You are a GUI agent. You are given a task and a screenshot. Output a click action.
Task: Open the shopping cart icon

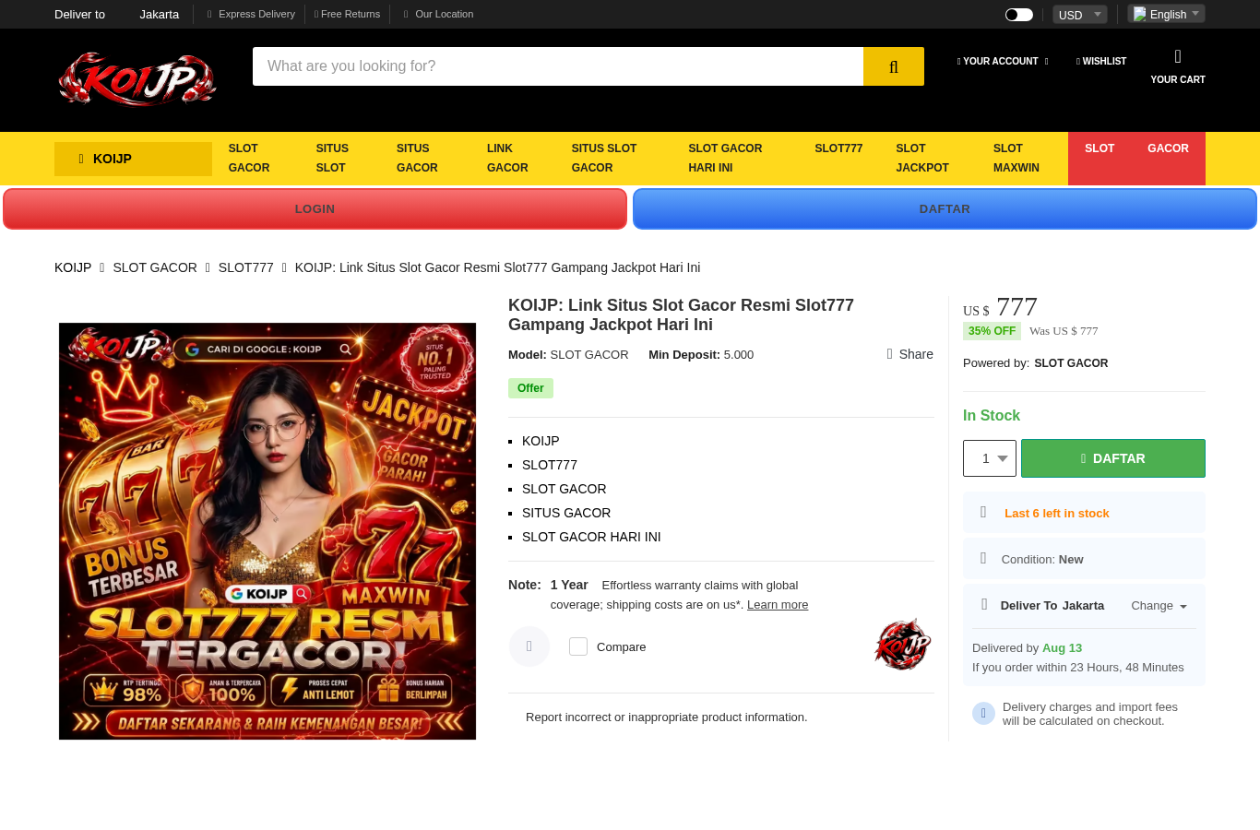1178,57
